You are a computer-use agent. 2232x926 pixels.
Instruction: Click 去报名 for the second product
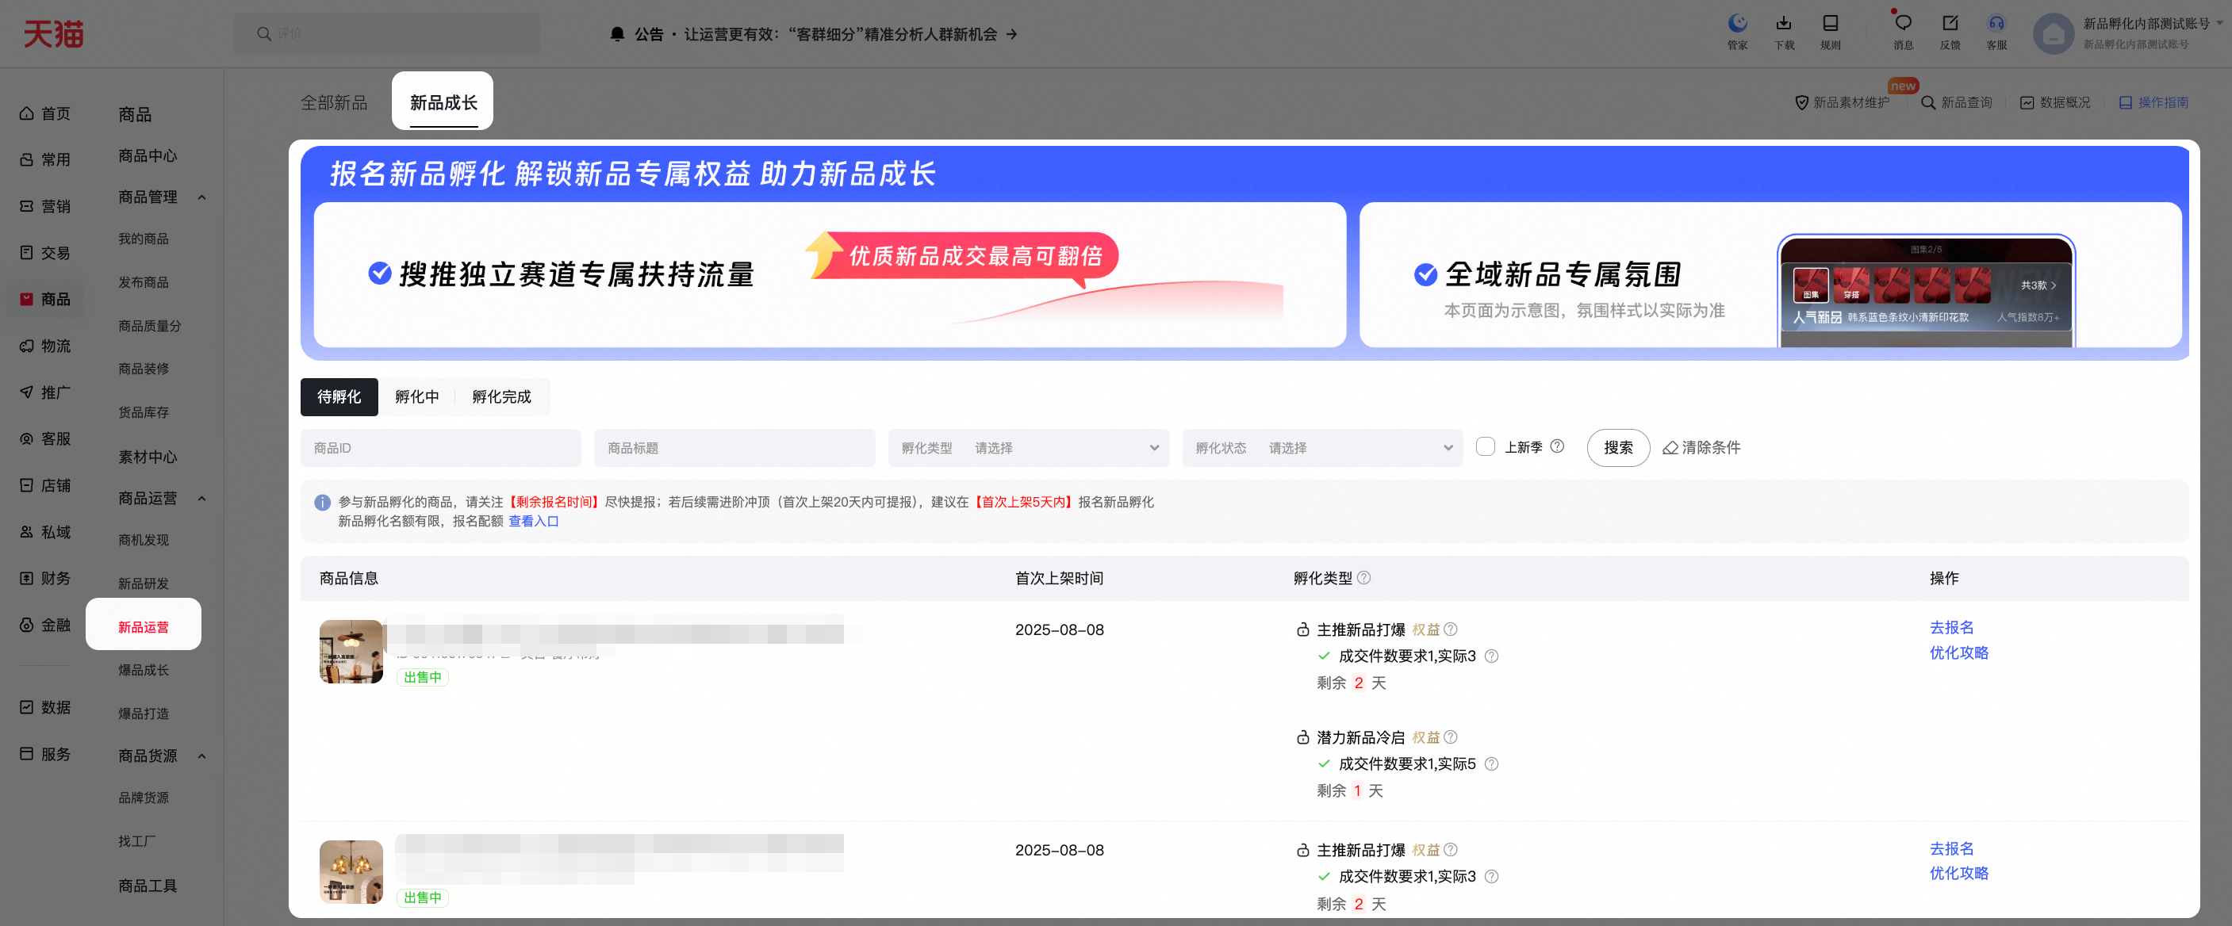(1951, 848)
